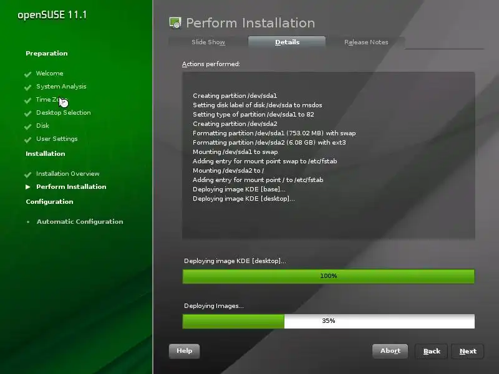This screenshot has height=374, width=499.
Task: Click the Next button
Action: pos(468,352)
